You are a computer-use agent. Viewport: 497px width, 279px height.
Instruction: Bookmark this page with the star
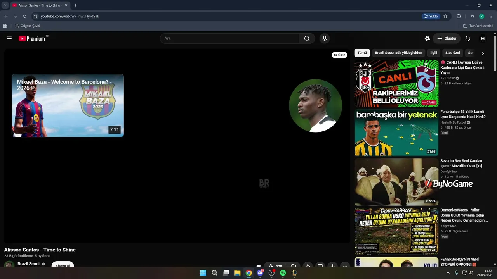tap(445, 16)
